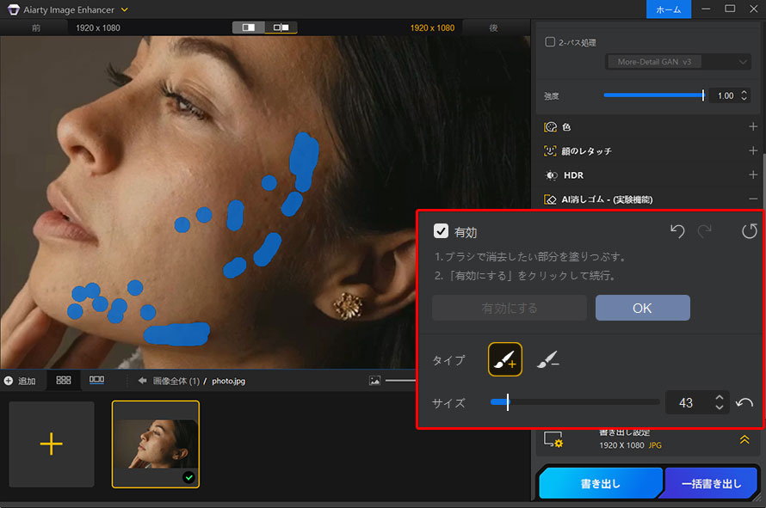
Task: Click the reset circular arrow at the panel top right
Action: point(748,231)
